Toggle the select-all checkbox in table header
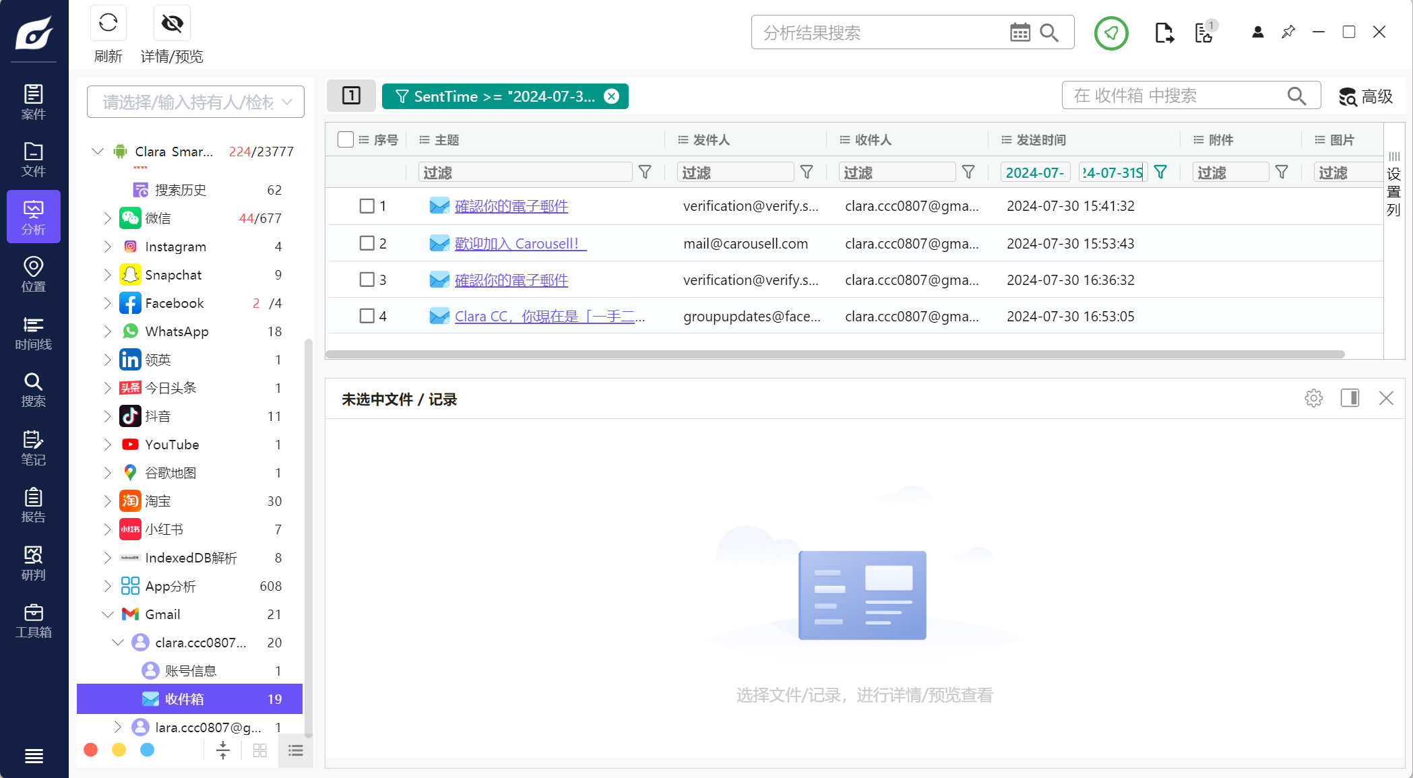Image resolution: width=1413 pixels, height=778 pixels. [345, 139]
